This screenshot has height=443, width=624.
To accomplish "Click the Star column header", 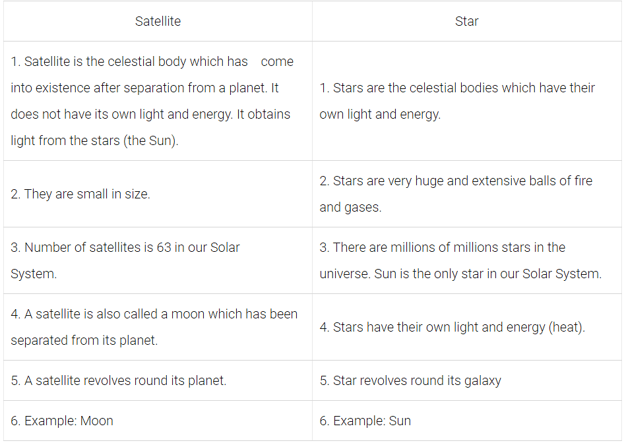I will click(466, 21).
